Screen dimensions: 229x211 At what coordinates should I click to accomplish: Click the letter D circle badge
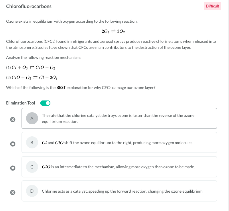point(32,191)
